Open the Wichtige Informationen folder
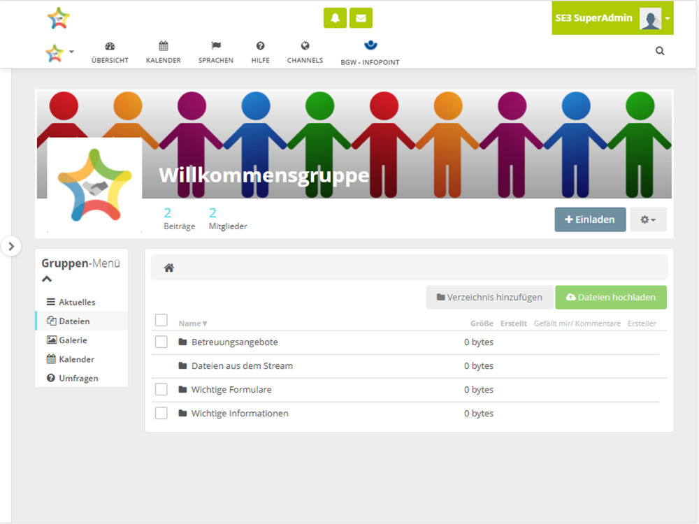The image size is (699, 524). pos(240,413)
